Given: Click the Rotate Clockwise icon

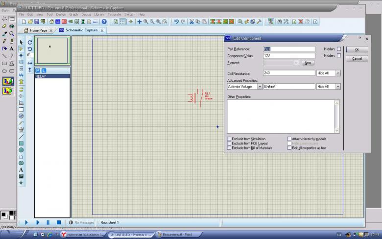Looking at the screenshot, I should click(30, 43).
